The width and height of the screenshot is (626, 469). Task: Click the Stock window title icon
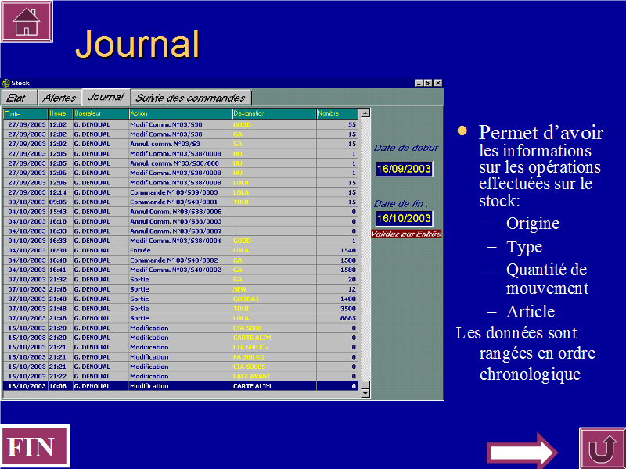click(5, 83)
